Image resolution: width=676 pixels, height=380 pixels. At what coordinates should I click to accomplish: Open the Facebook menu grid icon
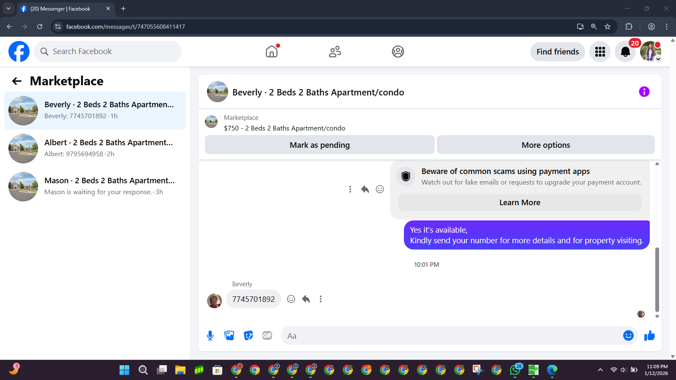point(600,52)
